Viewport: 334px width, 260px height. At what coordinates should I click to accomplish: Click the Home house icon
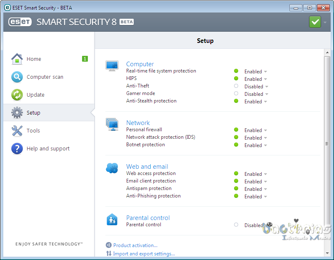(17, 59)
